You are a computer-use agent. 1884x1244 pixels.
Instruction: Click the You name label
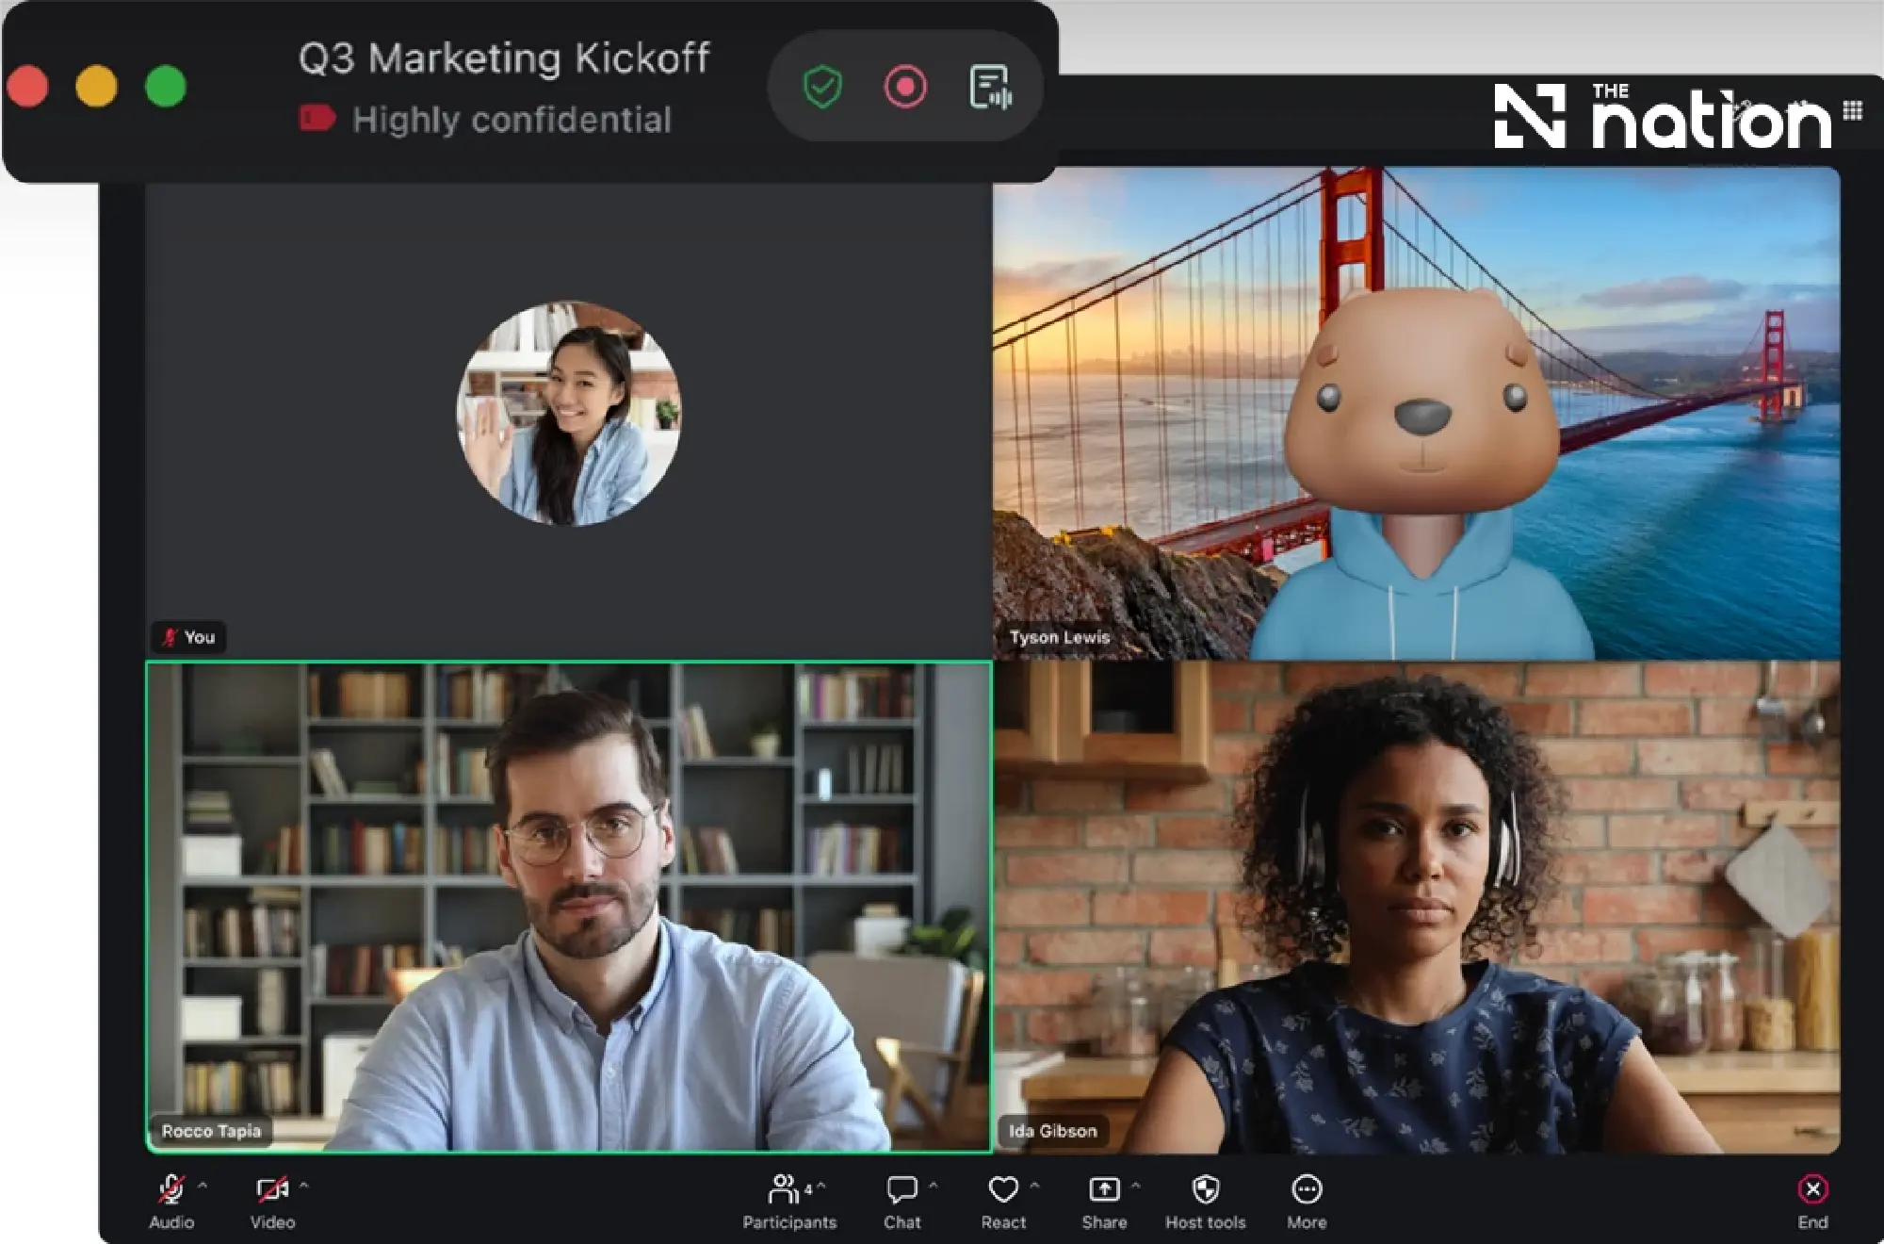click(x=189, y=637)
